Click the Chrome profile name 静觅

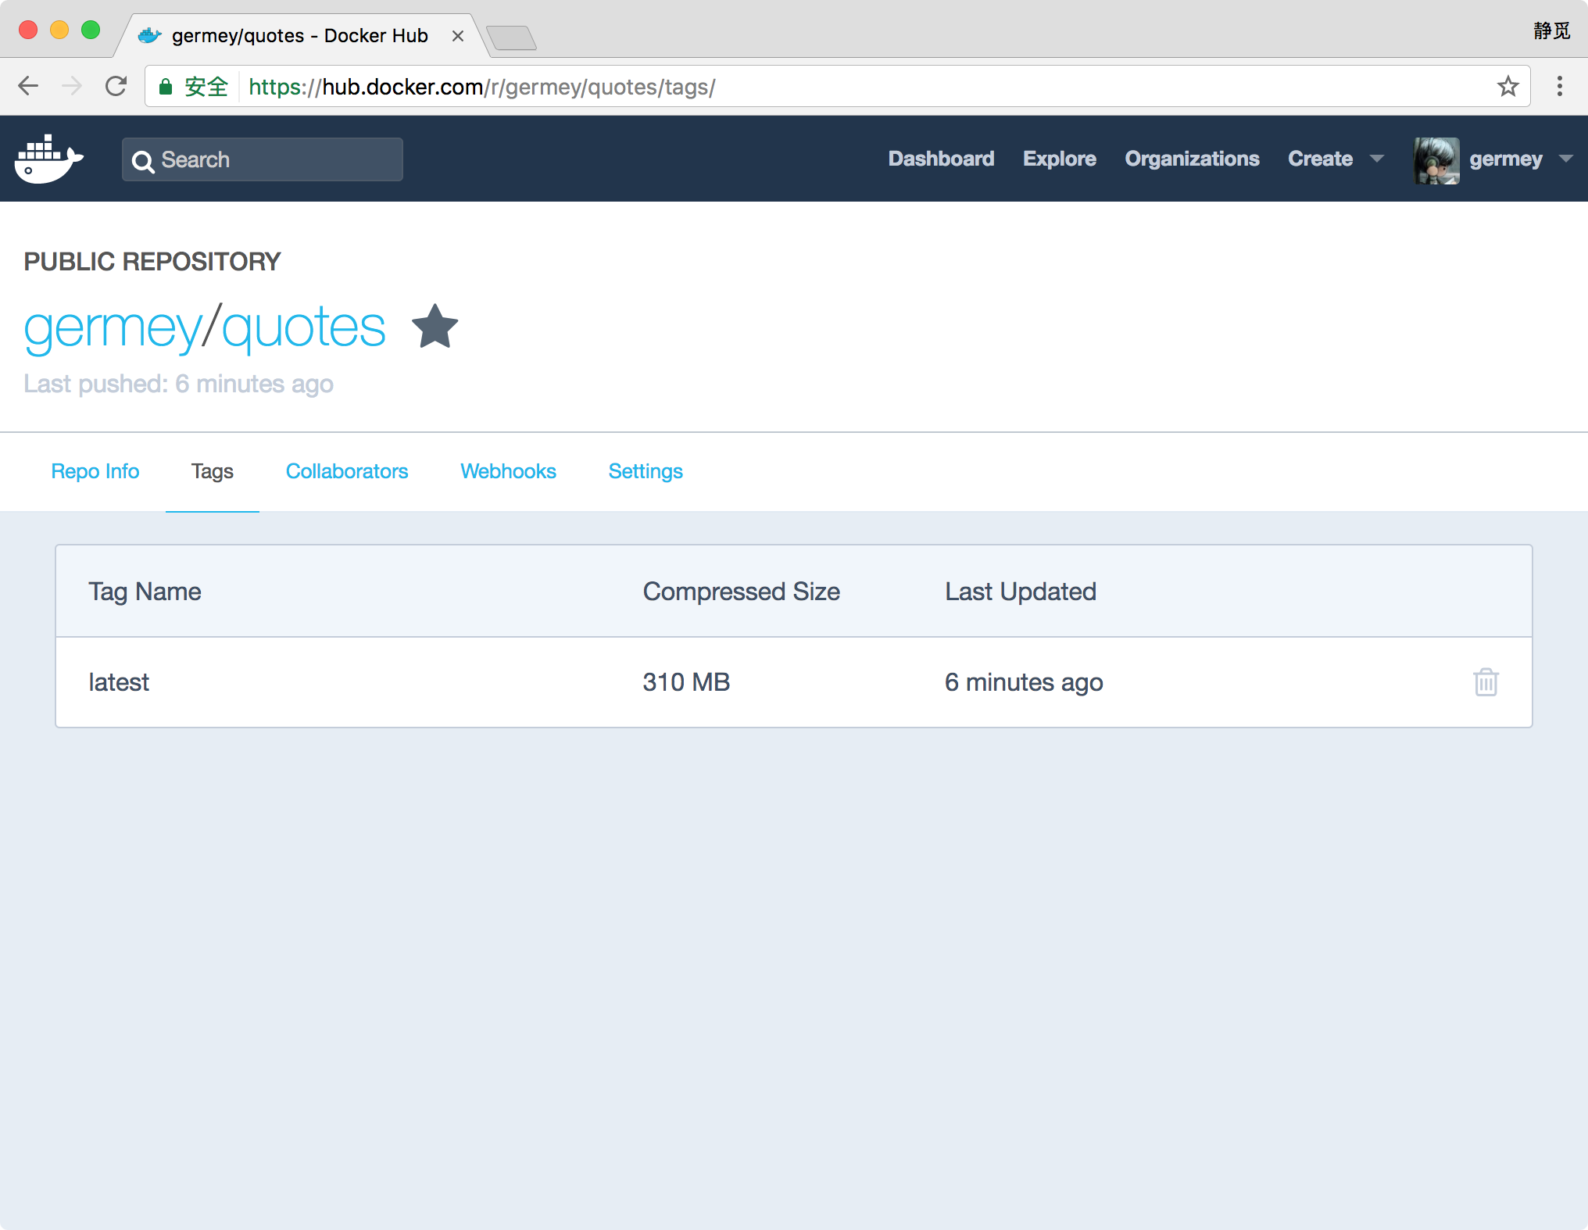point(1551,30)
